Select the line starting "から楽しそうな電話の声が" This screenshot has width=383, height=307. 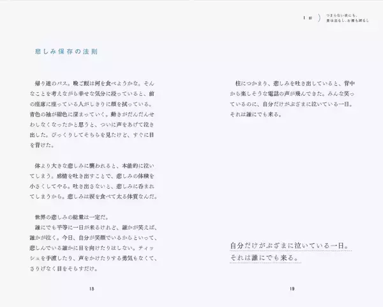point(292,94)
